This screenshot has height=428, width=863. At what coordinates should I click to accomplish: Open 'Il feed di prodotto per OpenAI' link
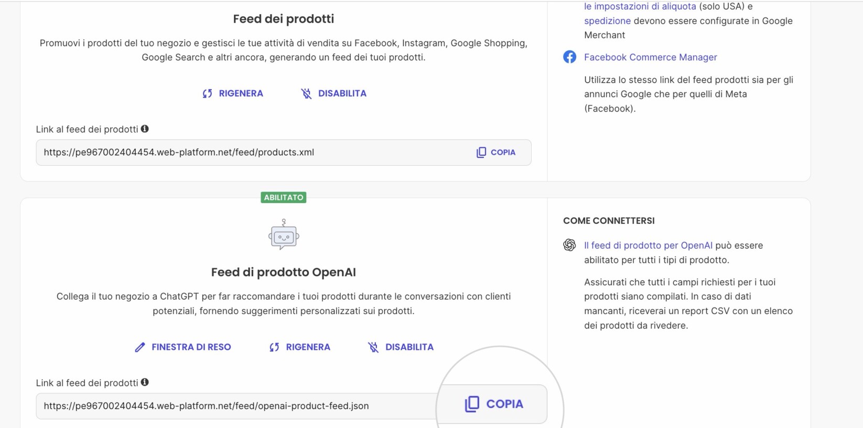point(648,245)
